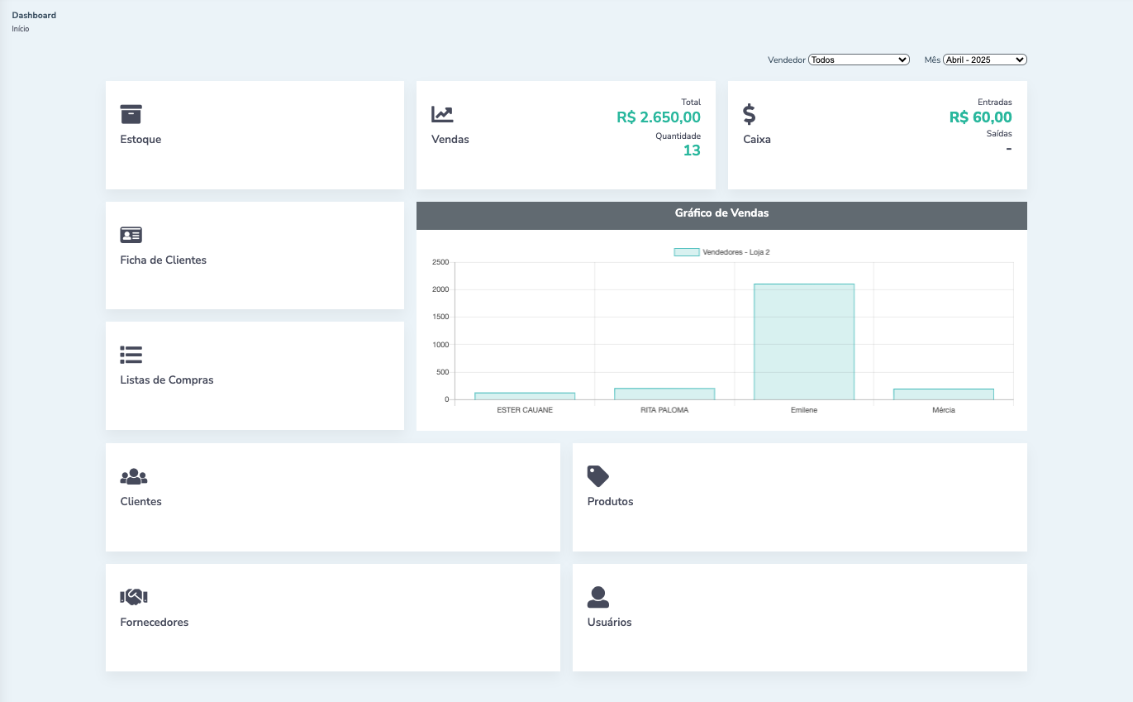The image size is (1133, 702).
Task: Click the Usuários person icon
Action: [597, 596]
